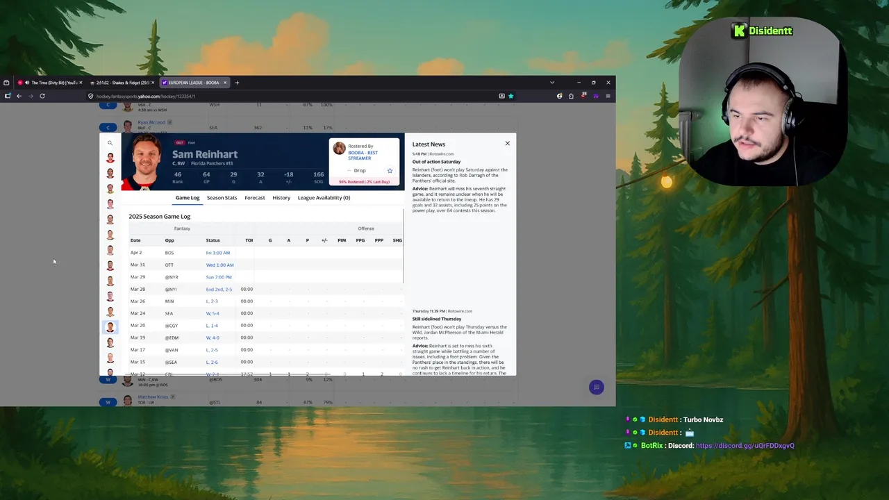
Task: Close the Sam Reinhart player card
Action: (x=507, y=143)
